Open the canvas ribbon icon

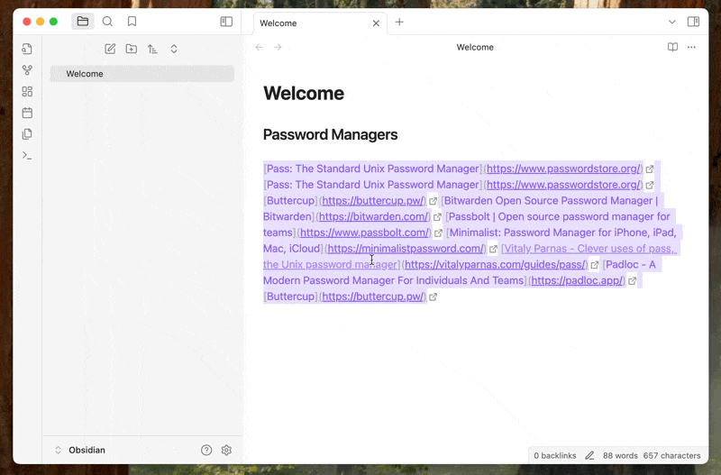coord(27,92)
